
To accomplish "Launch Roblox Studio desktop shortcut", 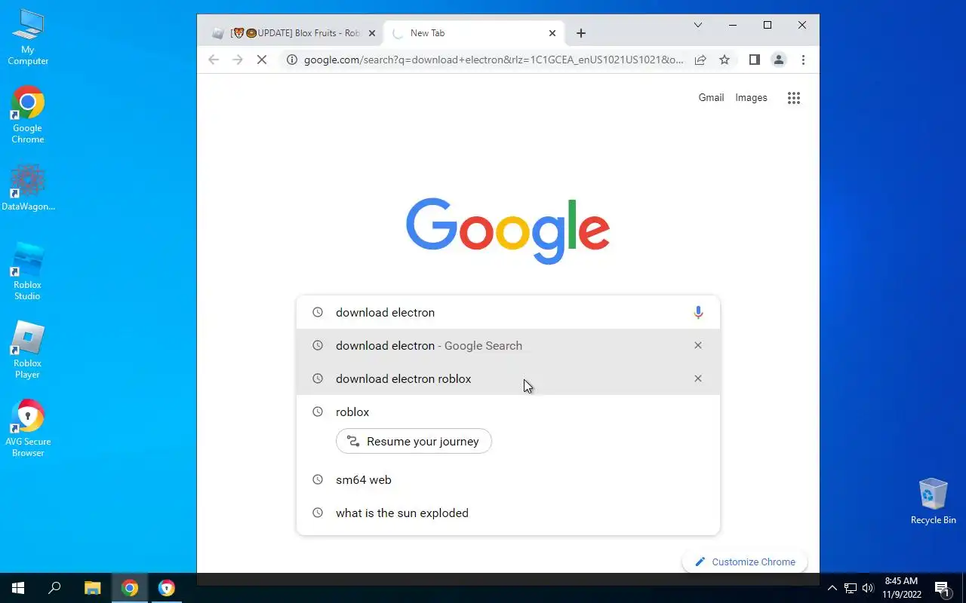I will tap(28, 272).
